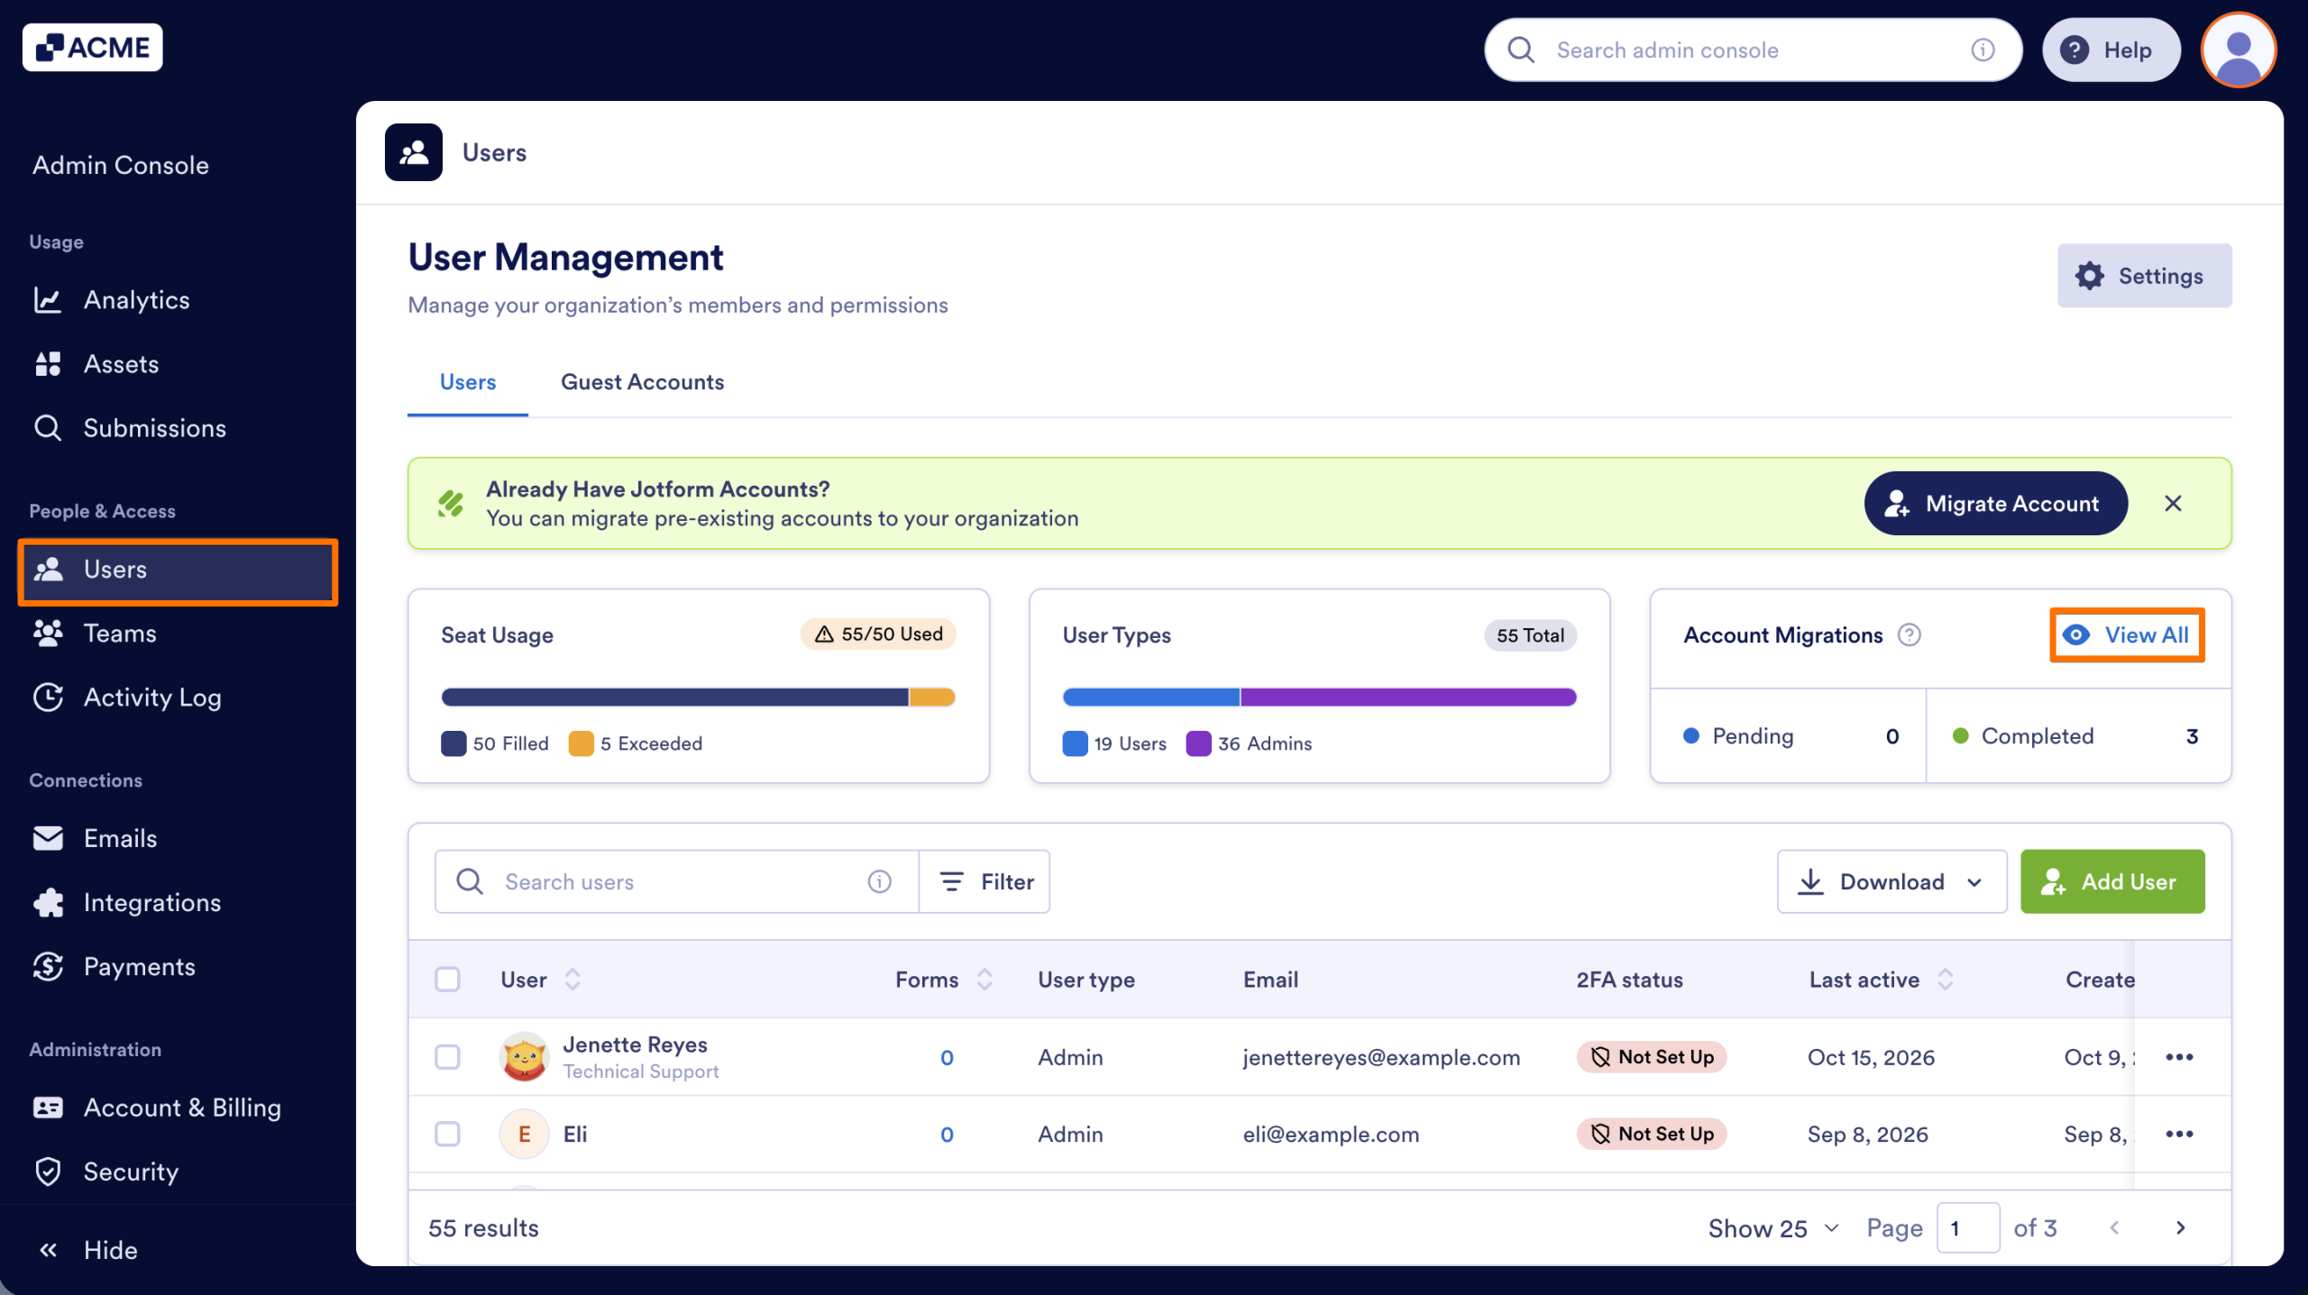Screen dimensions: 2308x1295
Task: Switch to the Users tab
Action: (x=468, y=382)
